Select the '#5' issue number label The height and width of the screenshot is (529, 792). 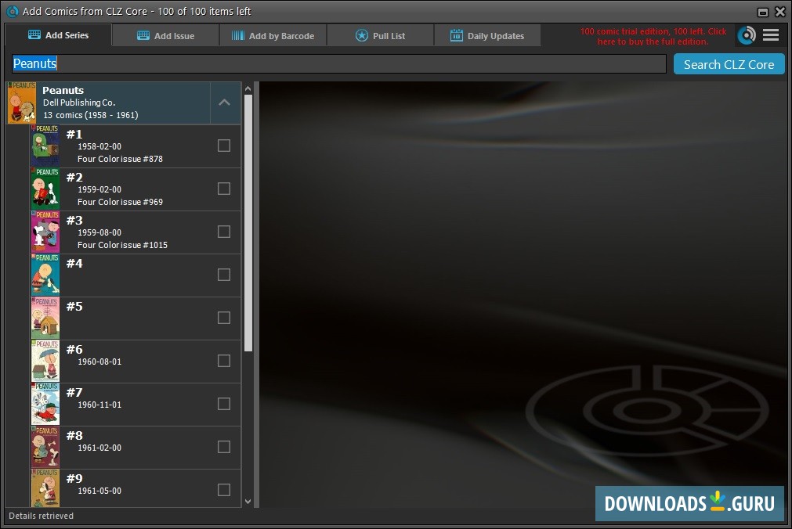coord(74,307)
